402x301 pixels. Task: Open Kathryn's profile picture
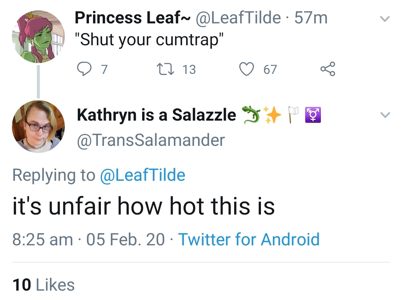tap(38, 127)
